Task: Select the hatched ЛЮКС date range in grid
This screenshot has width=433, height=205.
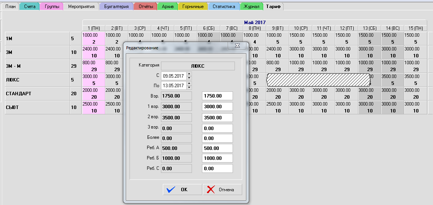Action: (318, 80)
